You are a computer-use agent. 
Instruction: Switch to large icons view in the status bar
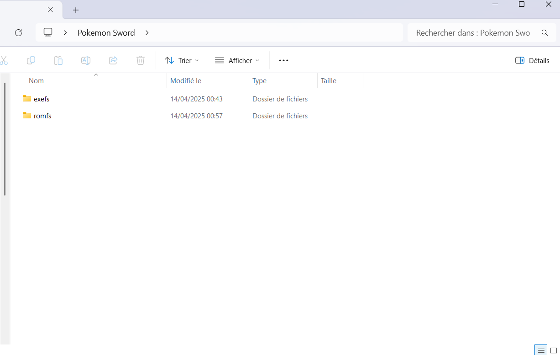pos(554,350)
